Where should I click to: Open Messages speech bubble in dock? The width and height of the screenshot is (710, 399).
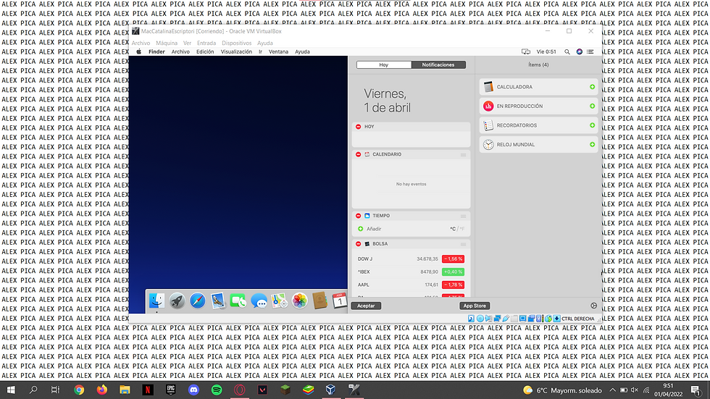click(x=259, y=301)
